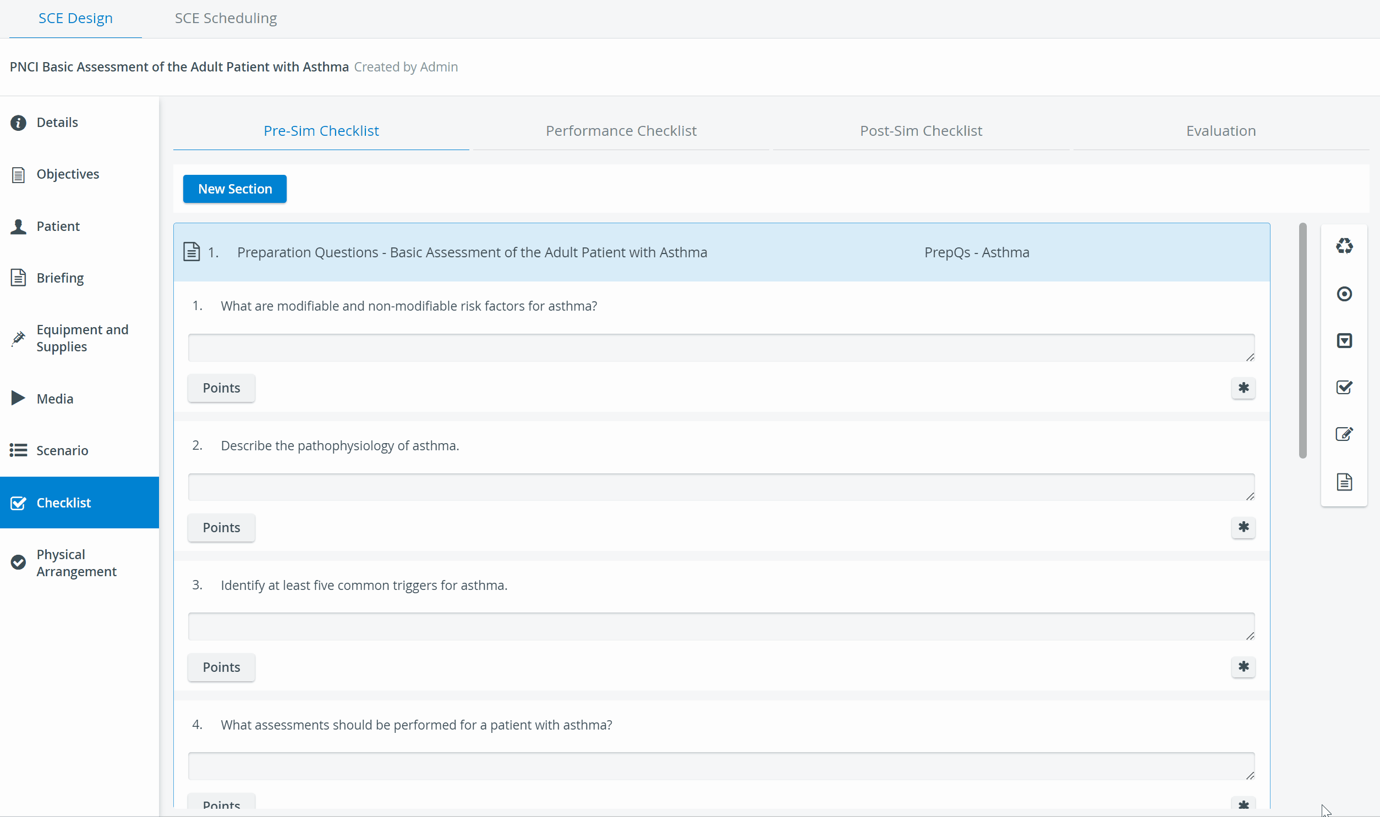Click answer field for risk factors question
Image resolution: width=1380 pixels, height=817 pixels.
tap(721, 347)
